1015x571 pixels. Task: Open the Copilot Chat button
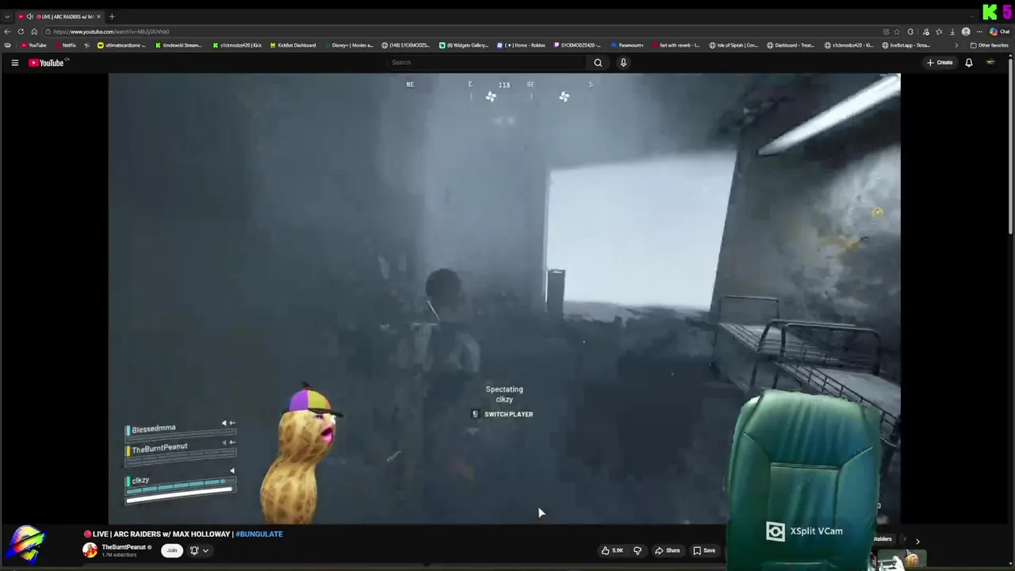click(998, 32)
